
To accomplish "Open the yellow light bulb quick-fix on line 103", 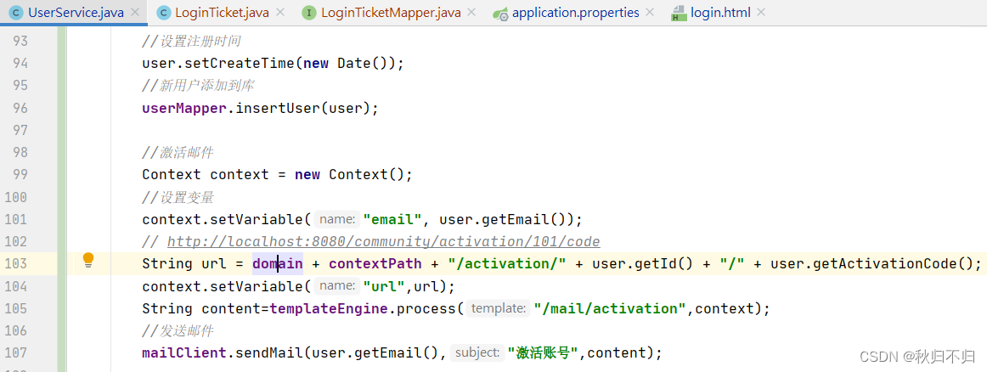I will pos(88,260).
